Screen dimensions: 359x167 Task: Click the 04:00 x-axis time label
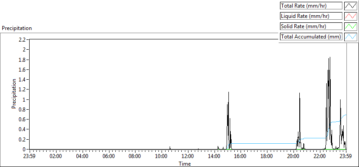[x=83, y=157]
